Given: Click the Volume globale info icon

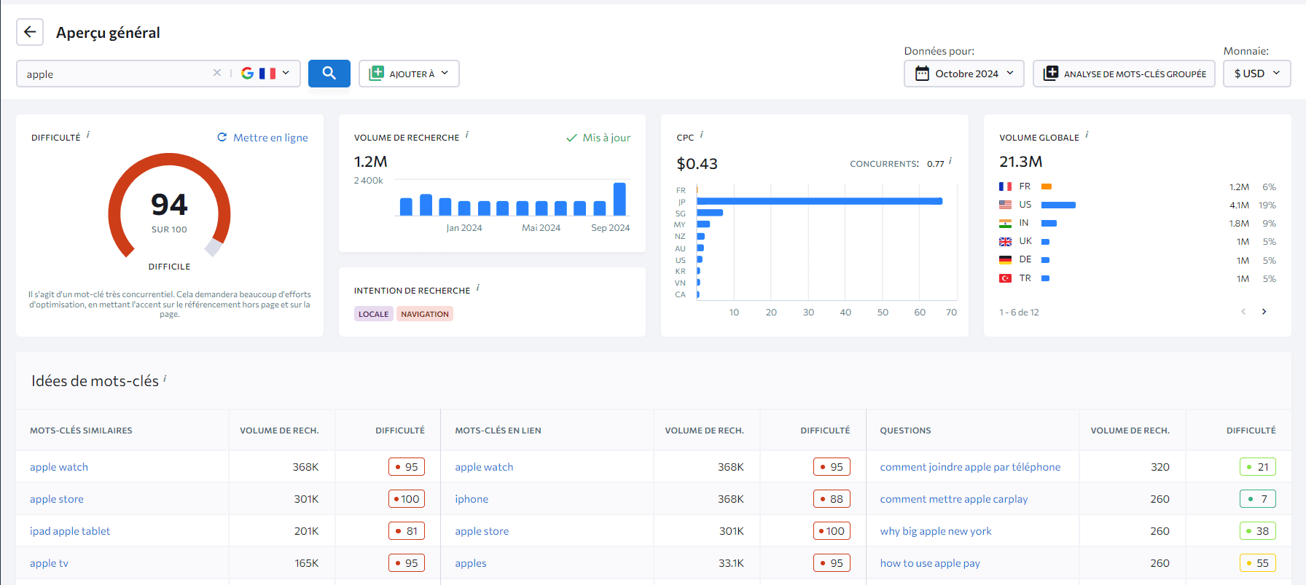Looking at the screenshot, I should [x=1087, y=135].
